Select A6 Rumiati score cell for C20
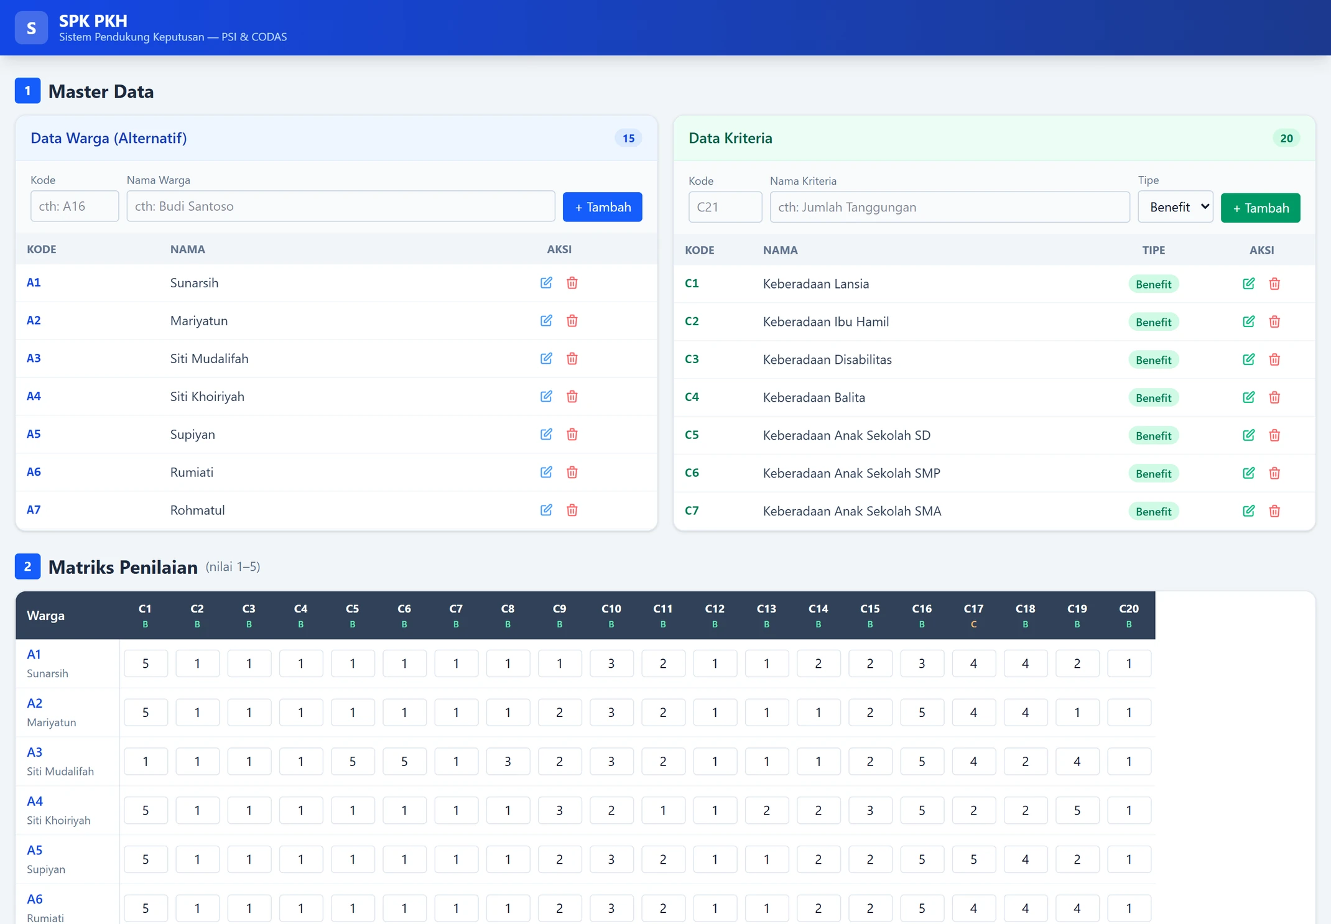1331x924 pixels. pos(1129,908)
